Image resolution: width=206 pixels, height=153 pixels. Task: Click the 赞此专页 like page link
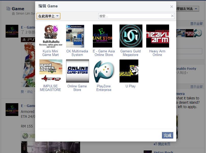tap(164, 144)
